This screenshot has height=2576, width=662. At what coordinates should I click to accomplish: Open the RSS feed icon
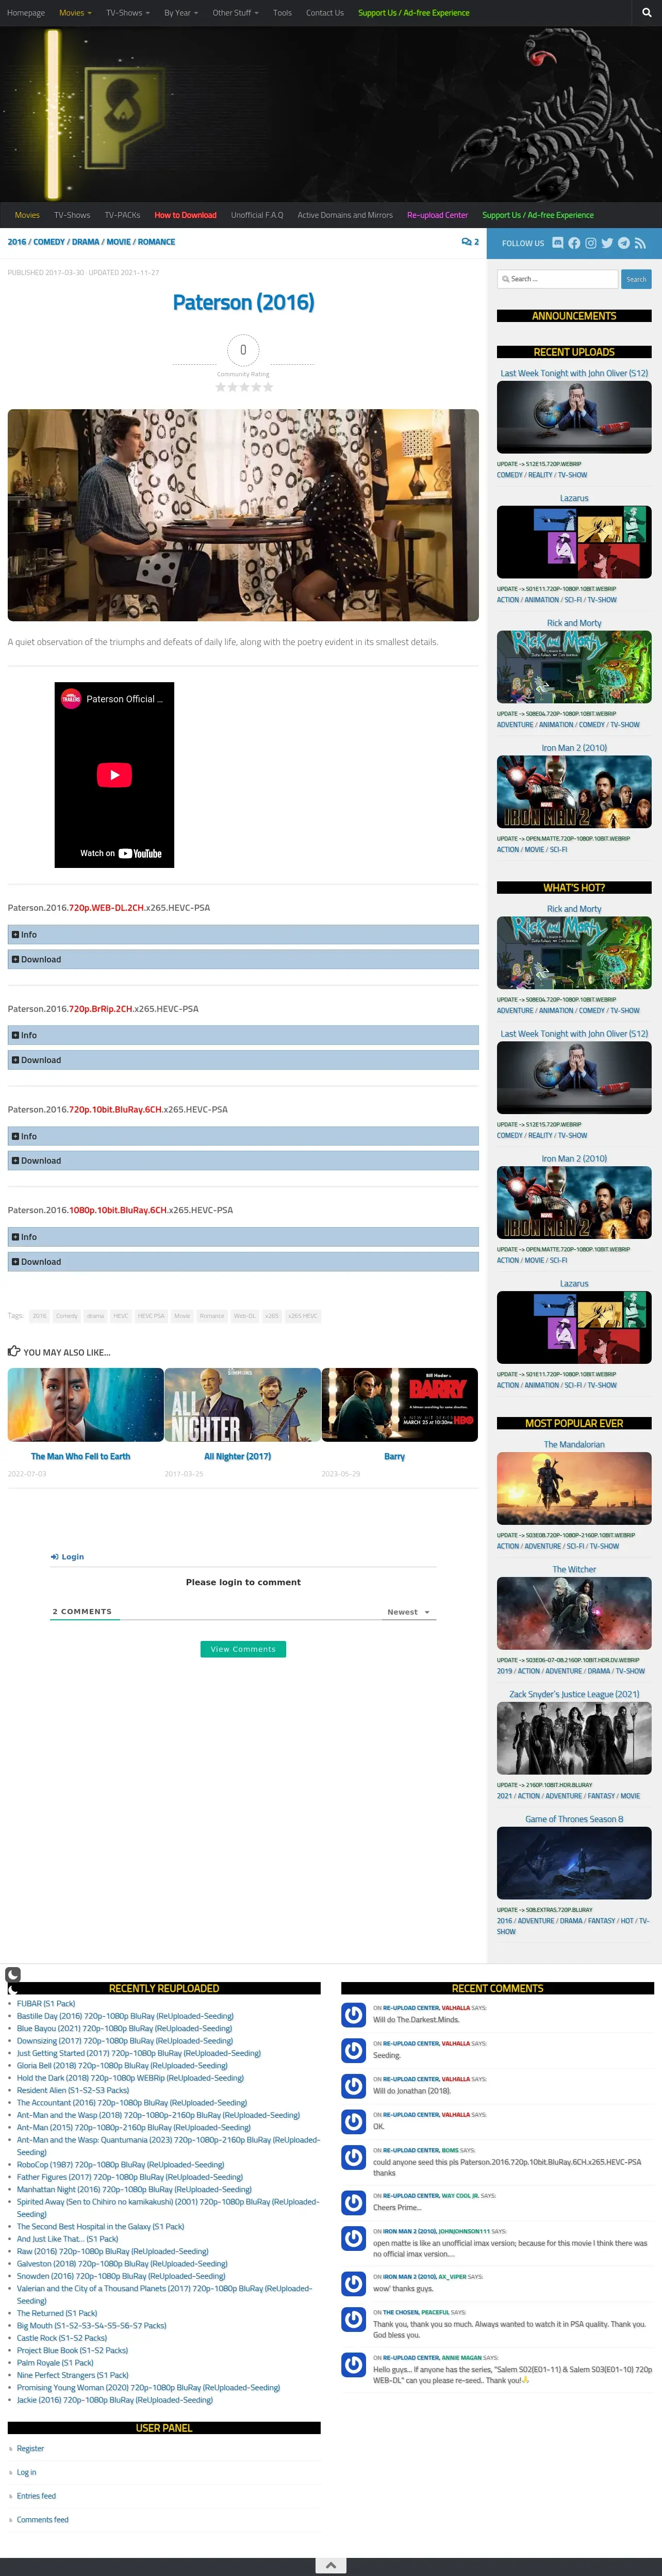(x=640, y=243)
